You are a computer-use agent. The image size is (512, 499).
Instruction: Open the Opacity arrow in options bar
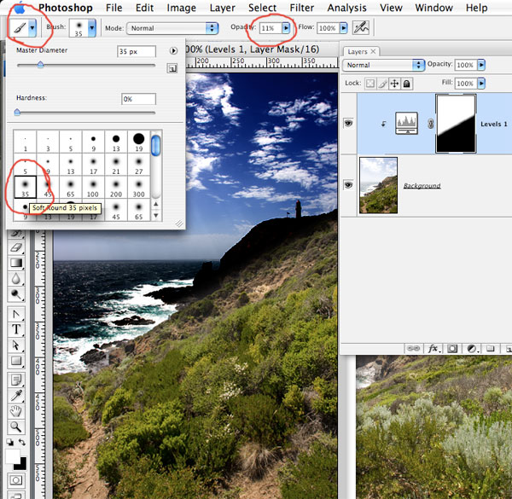[x=287, y=28]
